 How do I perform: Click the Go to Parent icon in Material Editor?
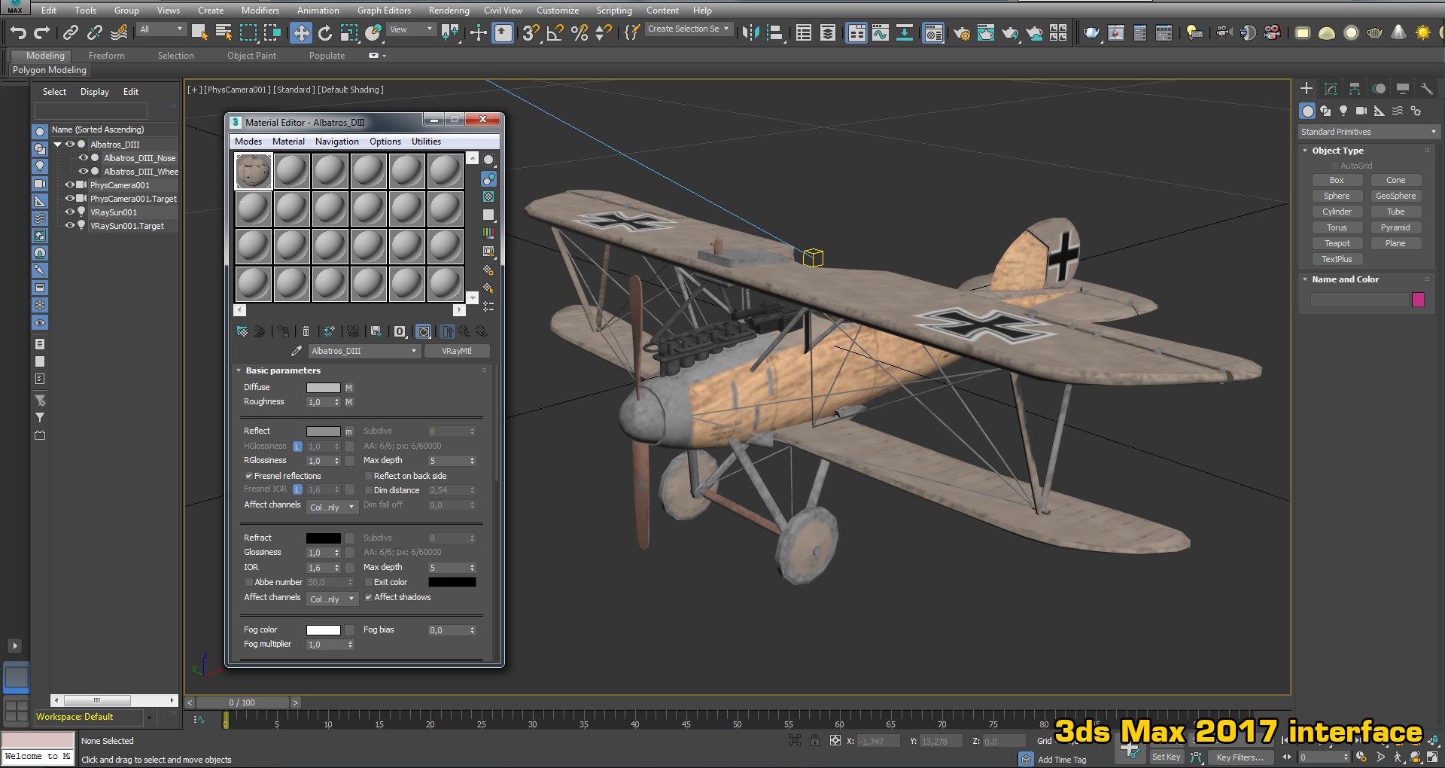coord(464,331)
